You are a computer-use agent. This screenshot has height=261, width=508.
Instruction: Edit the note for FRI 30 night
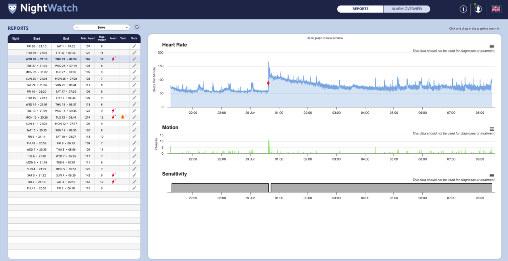tap(134, 46)
